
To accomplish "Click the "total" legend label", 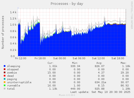I will coord(11,89).
